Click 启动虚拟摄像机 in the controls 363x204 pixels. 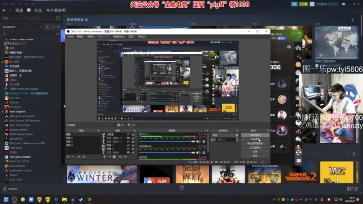(x=255, y=143)
